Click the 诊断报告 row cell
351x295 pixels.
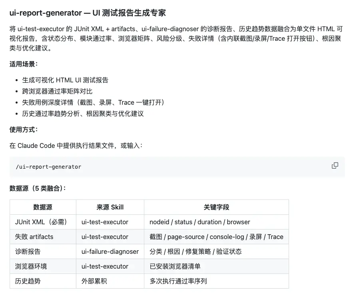coord(43,251)
